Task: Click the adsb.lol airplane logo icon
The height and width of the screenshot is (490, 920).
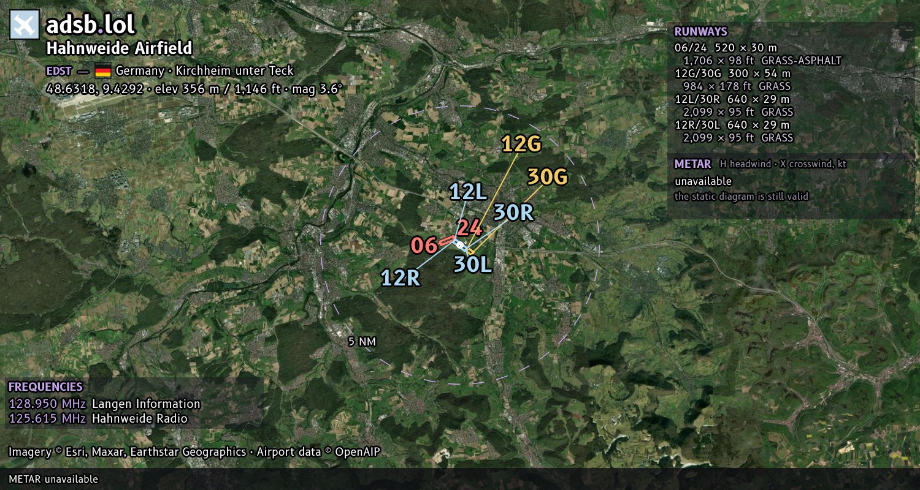Action: 25,24
